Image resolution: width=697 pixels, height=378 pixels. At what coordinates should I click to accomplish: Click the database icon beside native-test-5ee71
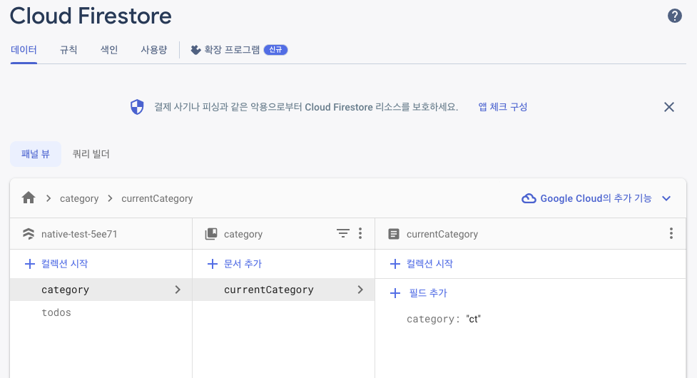point(29,234)
